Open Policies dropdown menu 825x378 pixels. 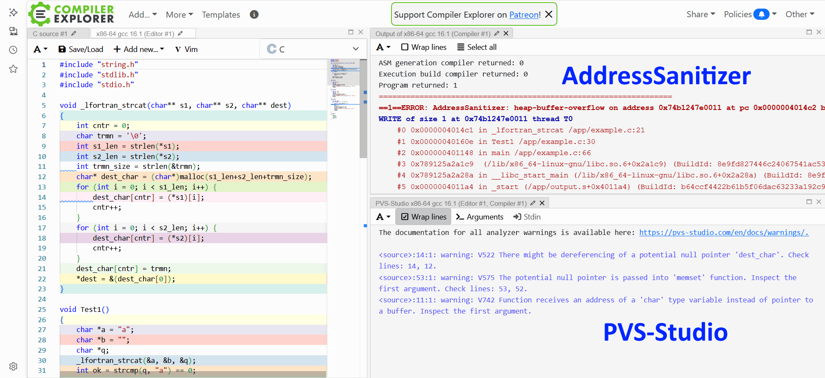click(750, 14)
